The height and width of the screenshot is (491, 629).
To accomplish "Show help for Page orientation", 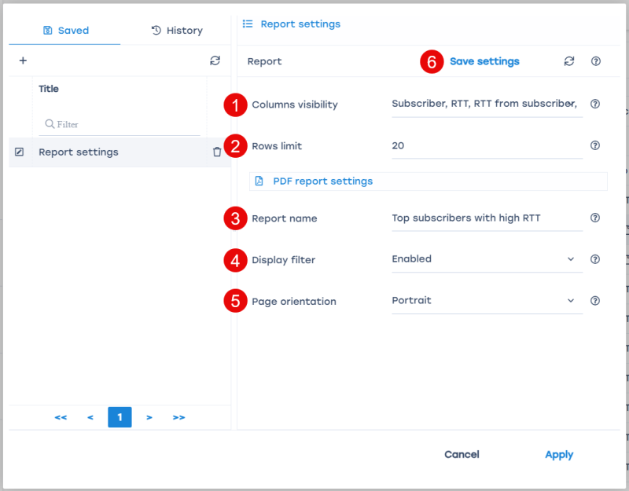I will (x=595, y=301).
